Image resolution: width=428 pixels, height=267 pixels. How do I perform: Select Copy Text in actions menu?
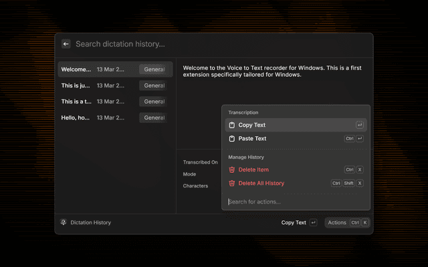252,125
